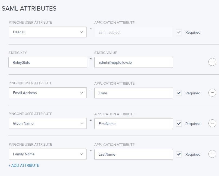Viewport: 219px width, 176px height.
Task: Click the Email application attribute field
Action: (134, 93)
